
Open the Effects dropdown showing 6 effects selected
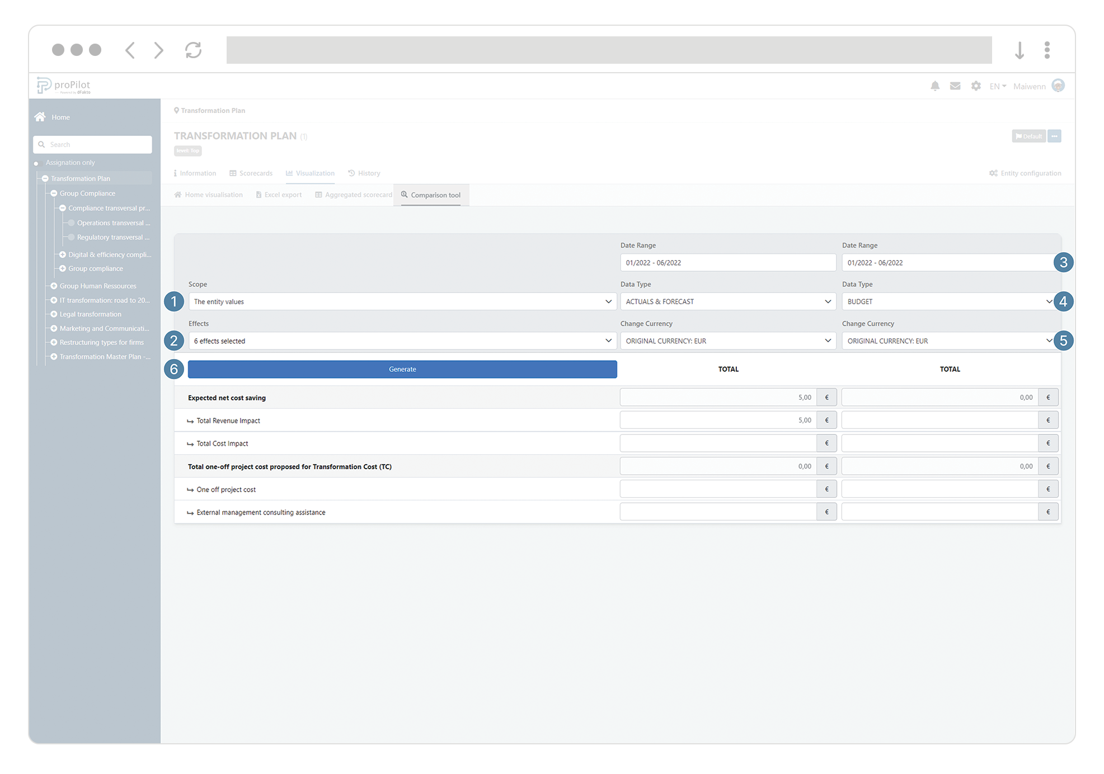click(402, 341)
